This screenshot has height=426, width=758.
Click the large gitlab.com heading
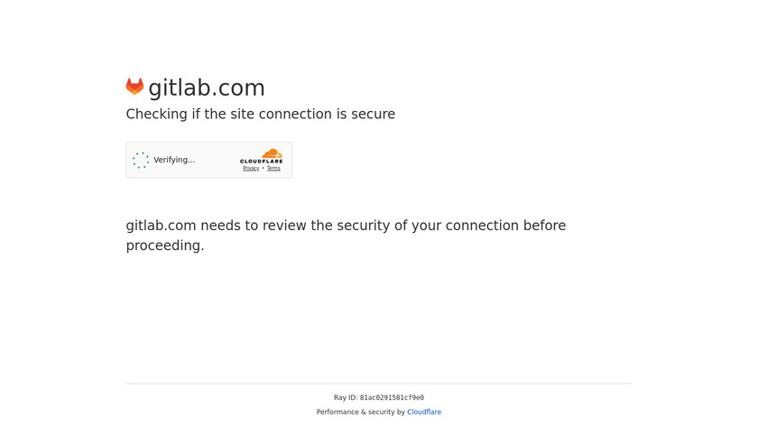(x=207, y=88)
